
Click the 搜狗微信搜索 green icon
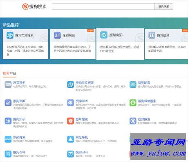133,103
